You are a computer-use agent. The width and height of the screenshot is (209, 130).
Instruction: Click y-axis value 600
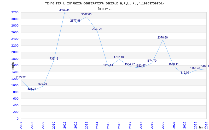tap(16, 99)
